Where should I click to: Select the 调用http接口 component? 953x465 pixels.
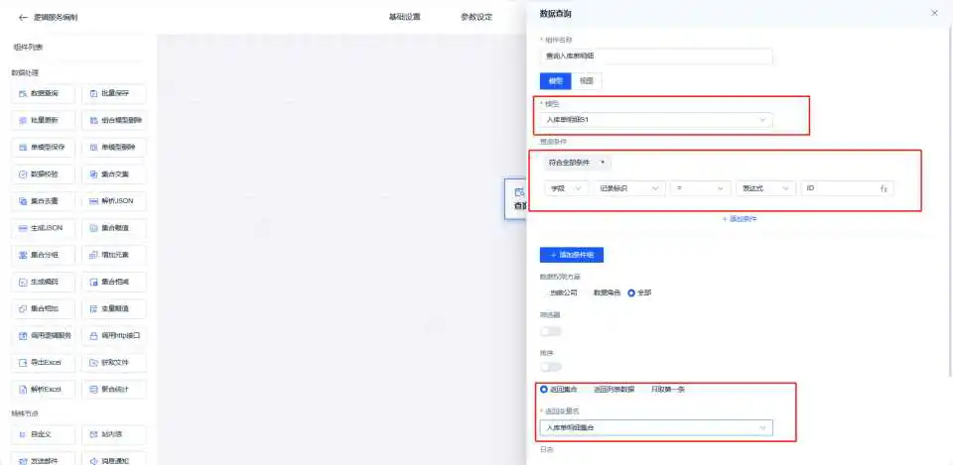tap(113, 335)
